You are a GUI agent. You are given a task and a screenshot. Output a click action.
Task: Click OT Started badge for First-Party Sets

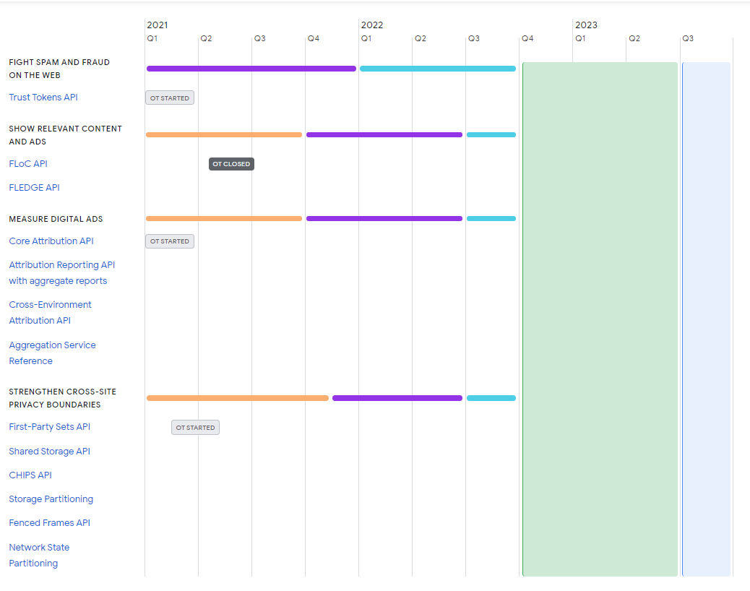[195, 428]
